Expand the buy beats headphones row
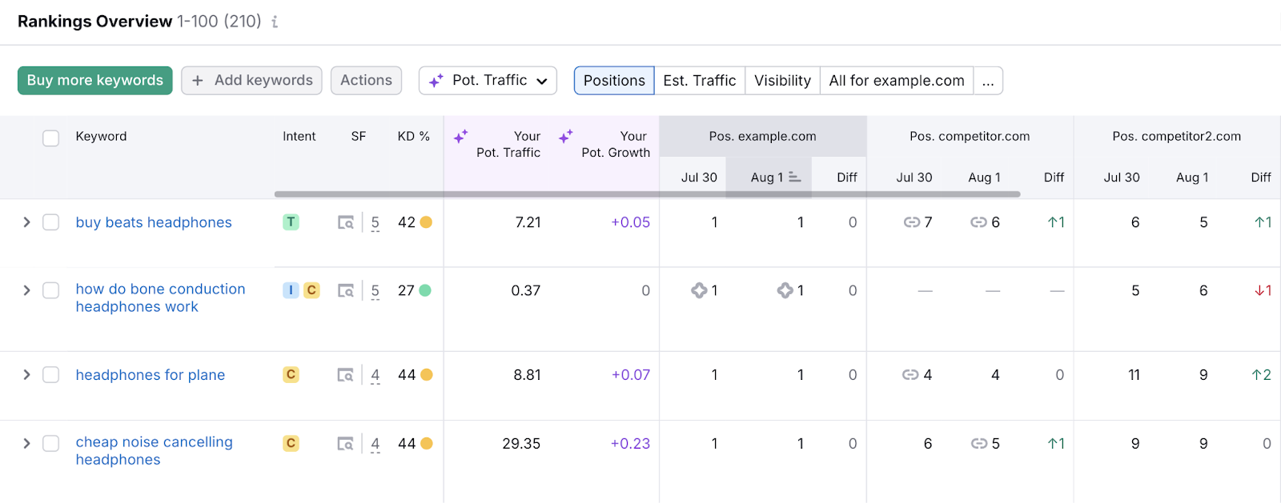 [x=26, y=222]
